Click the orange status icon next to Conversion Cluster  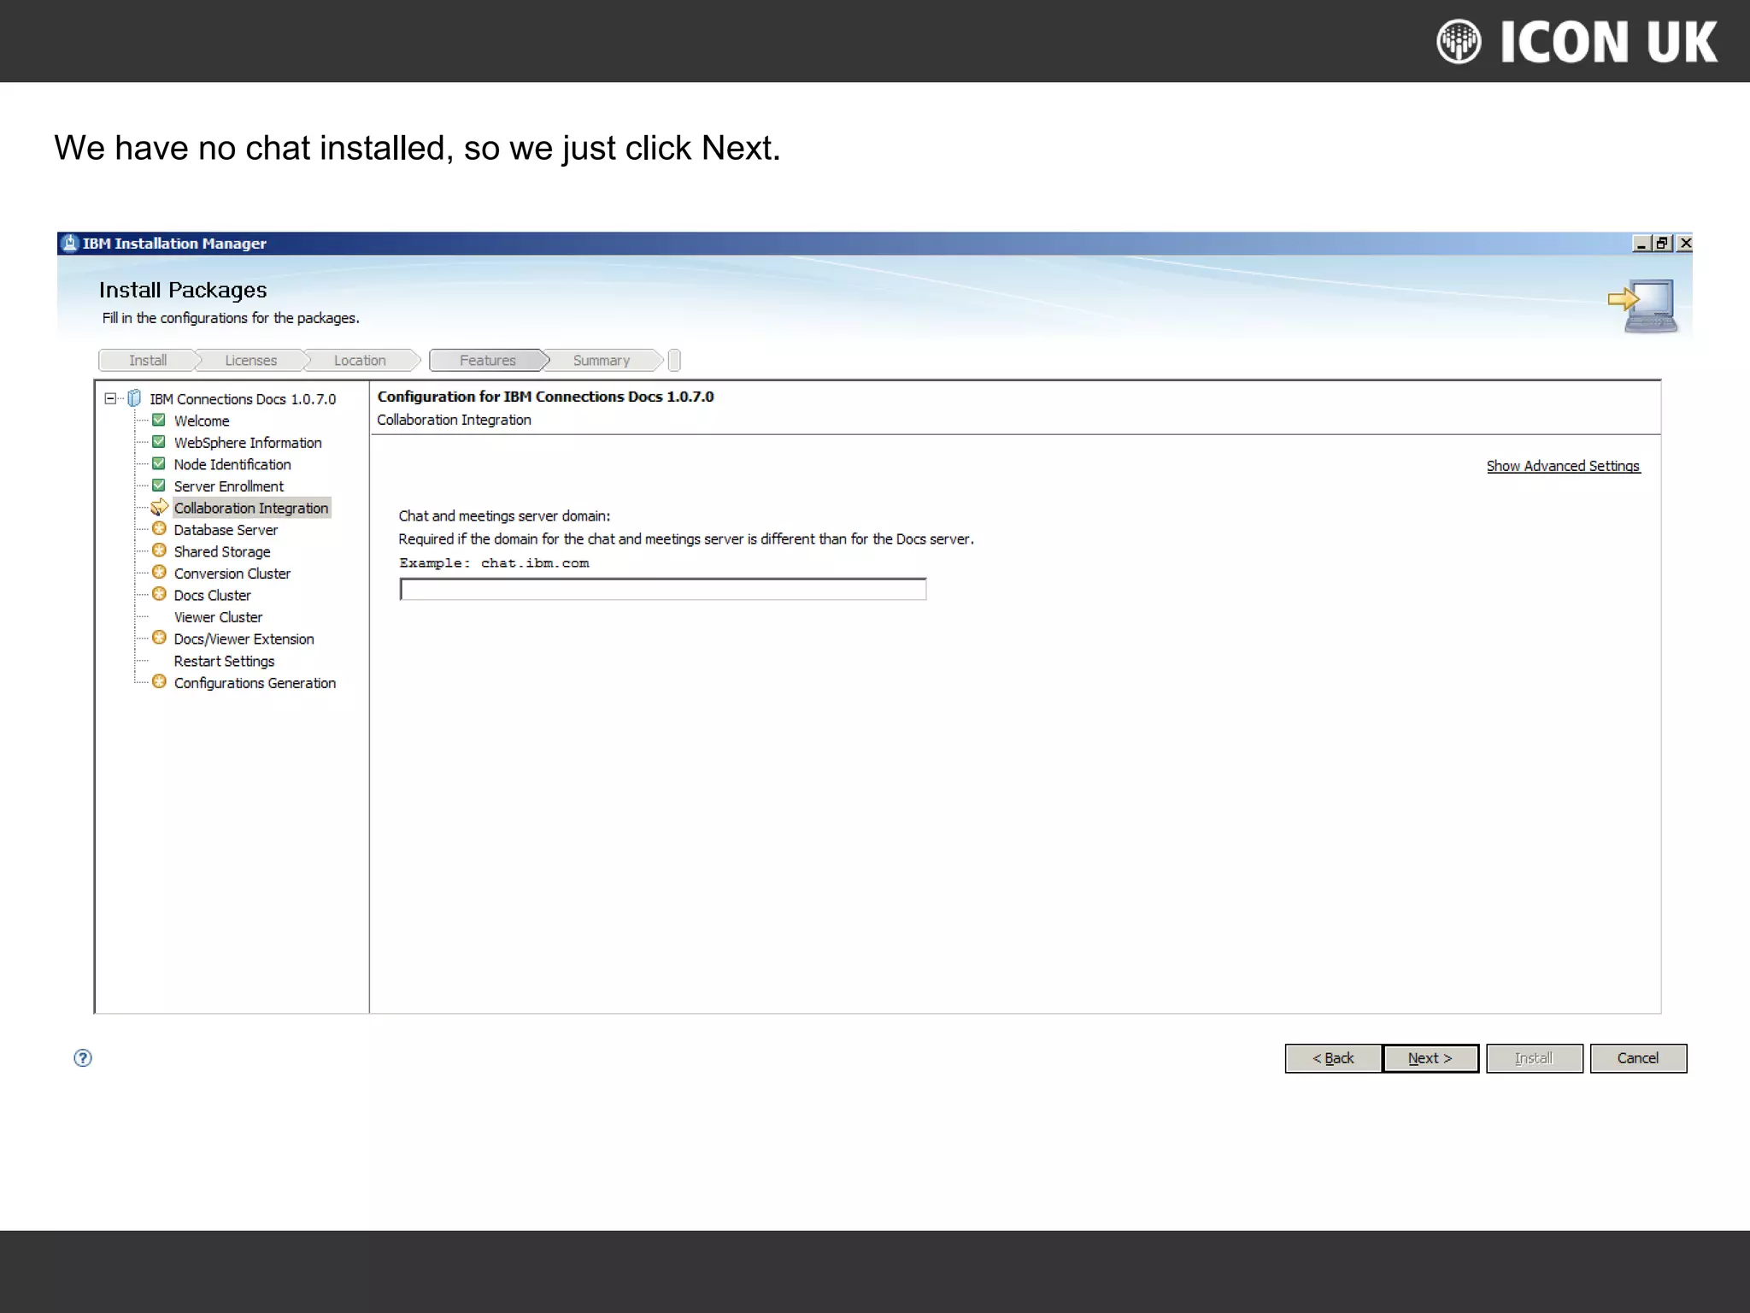159,573
